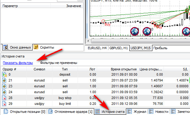Screen dimensions: 190x115
Task: Click open time 2011.09.12 09:06
Action: (124, 104)
